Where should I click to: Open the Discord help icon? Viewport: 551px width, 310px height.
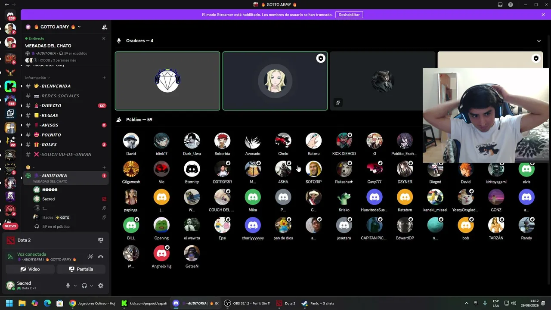click(511, 5)
